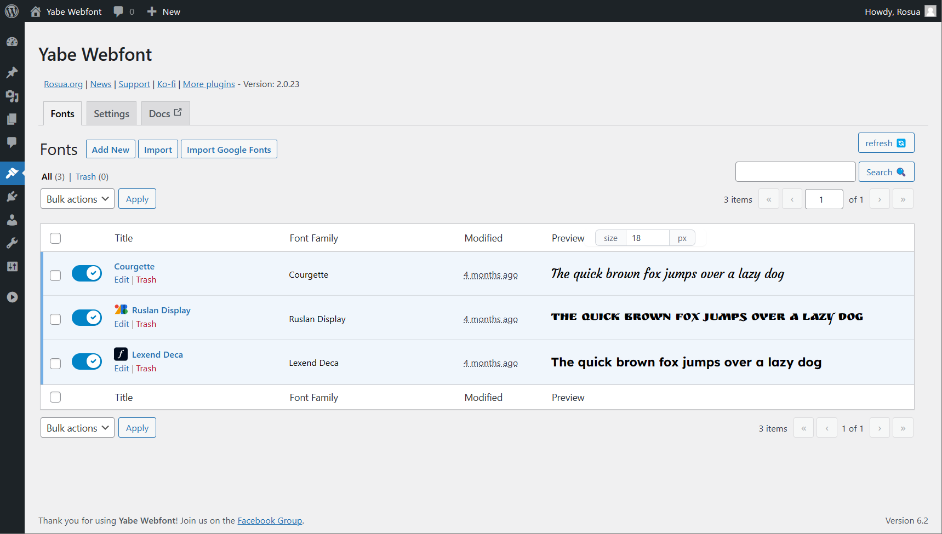Image resolution: width=942 pixels, height=534 pixels.
Task: Switch to the Settings tab
Action: click(111, 113)
